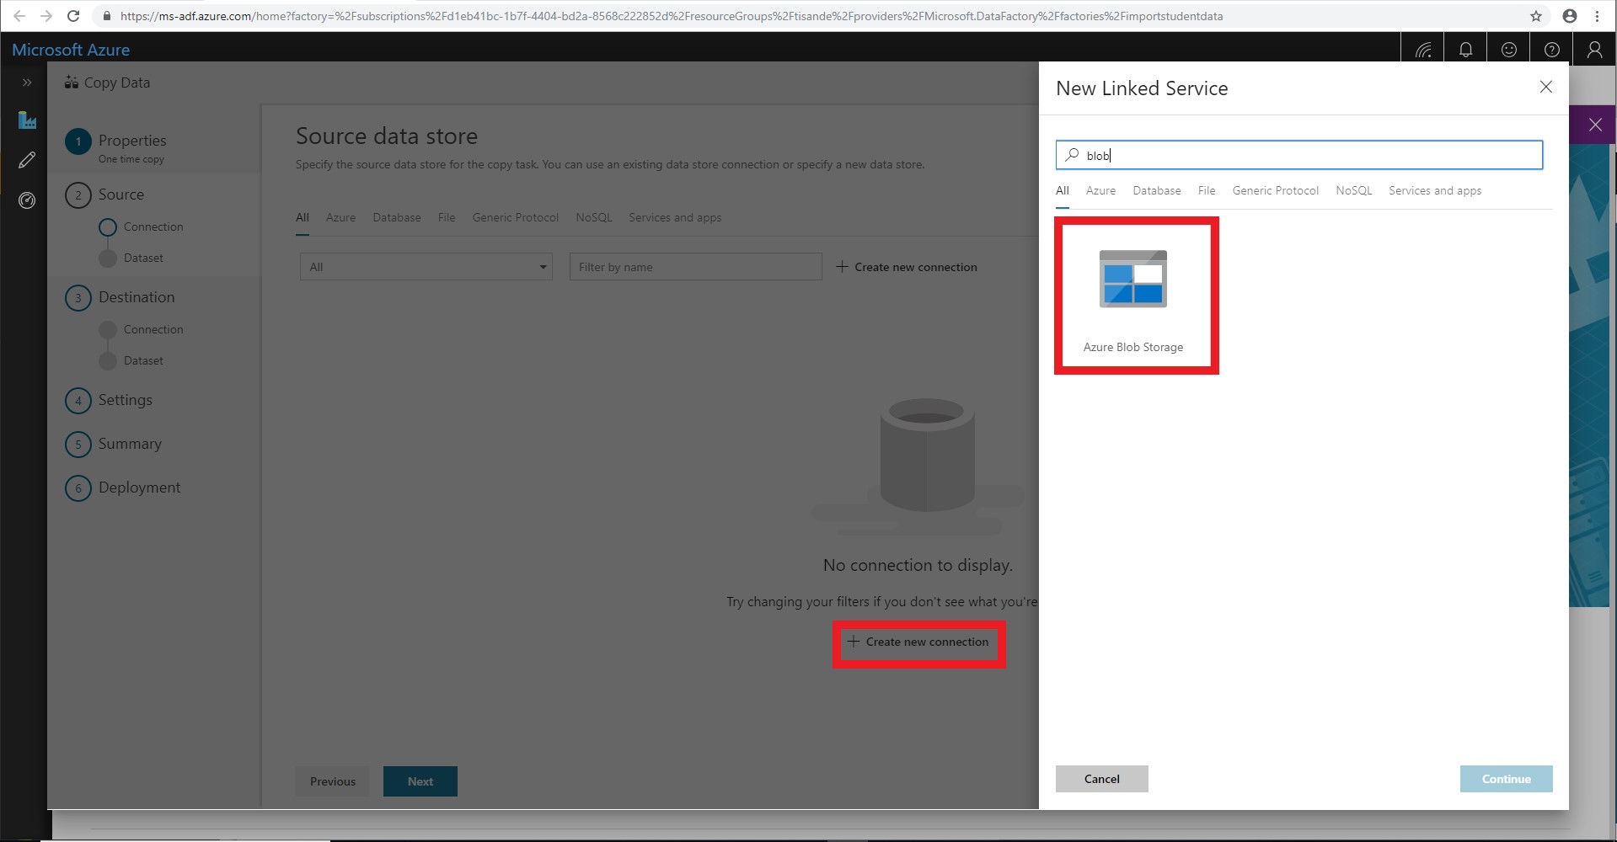Open the Data Factory overview icon in sidebar
Viewport: 1617px width, 842px height.
click(x=27, y=120)
